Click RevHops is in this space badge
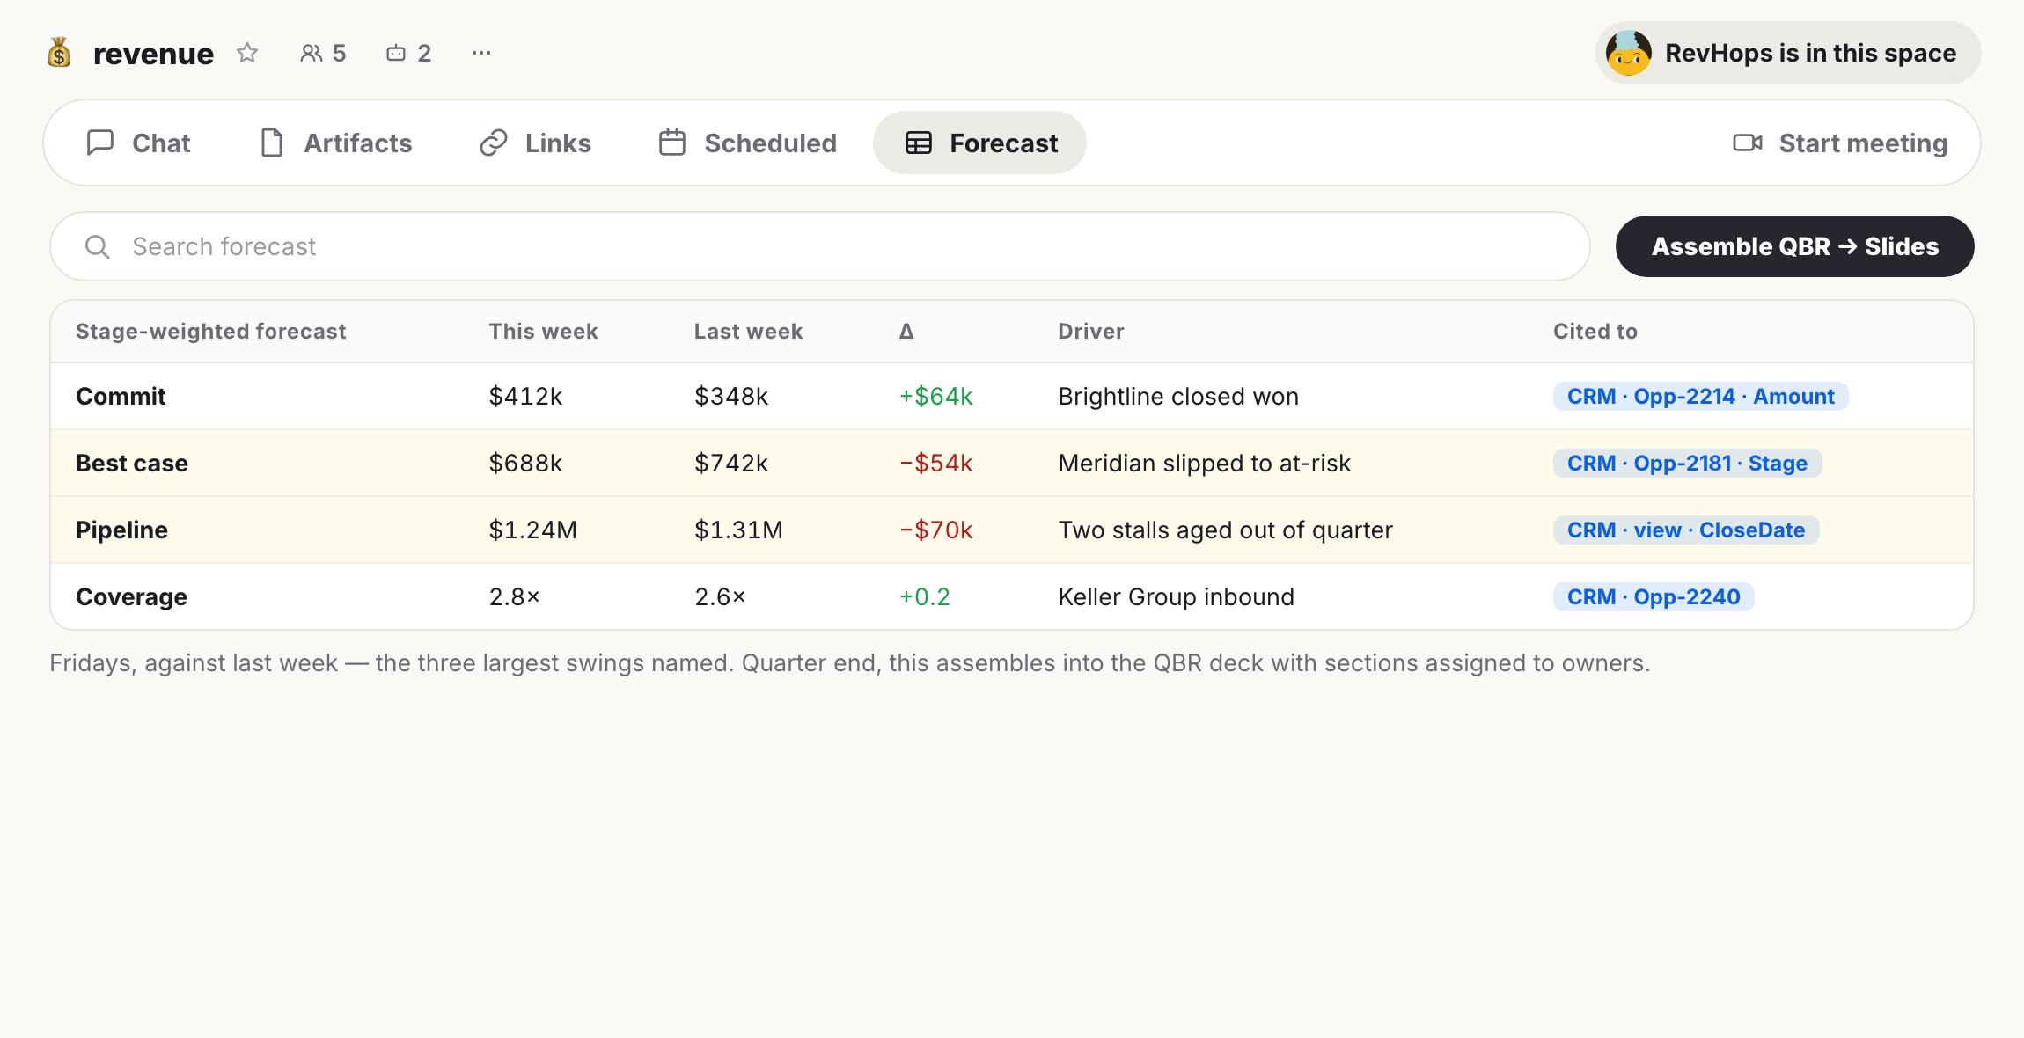The height and width of the screenshot is (1038, 2024). [1787, 53]
